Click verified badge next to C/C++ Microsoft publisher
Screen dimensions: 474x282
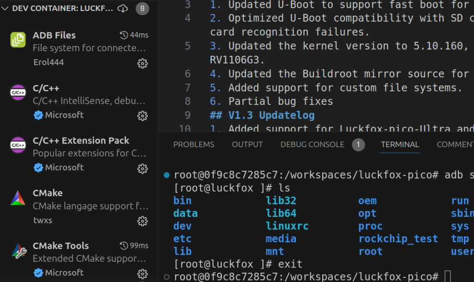[x=38, y=115]
